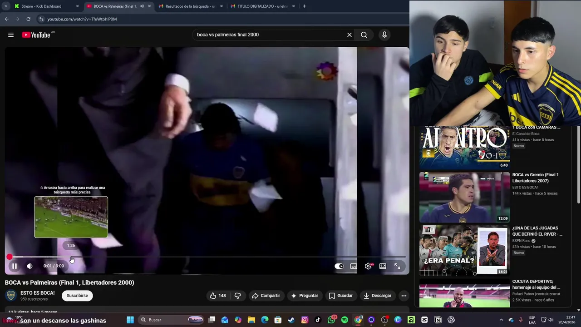Open Microsoft Store from the taskbar

[278, 320]
